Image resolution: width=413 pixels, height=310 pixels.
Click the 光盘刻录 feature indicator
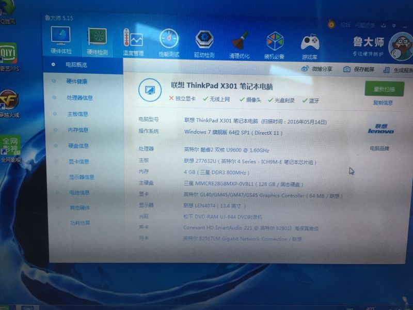(x=281, y=100)
